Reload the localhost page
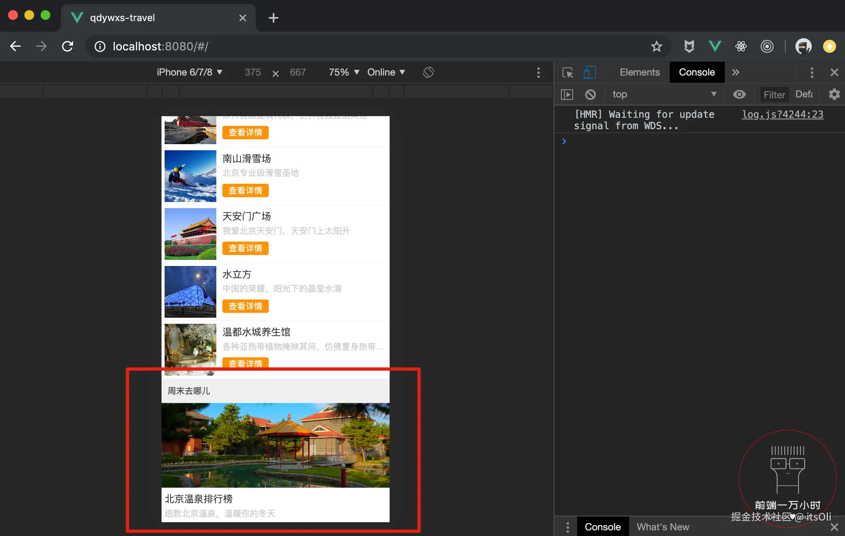This screenshot has height=536, width=845. click(67, 46)
